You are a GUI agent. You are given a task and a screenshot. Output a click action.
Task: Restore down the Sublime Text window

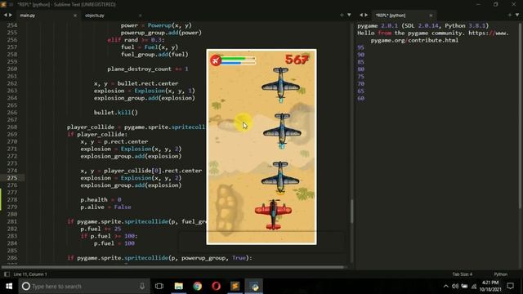[x=496, y=4]
